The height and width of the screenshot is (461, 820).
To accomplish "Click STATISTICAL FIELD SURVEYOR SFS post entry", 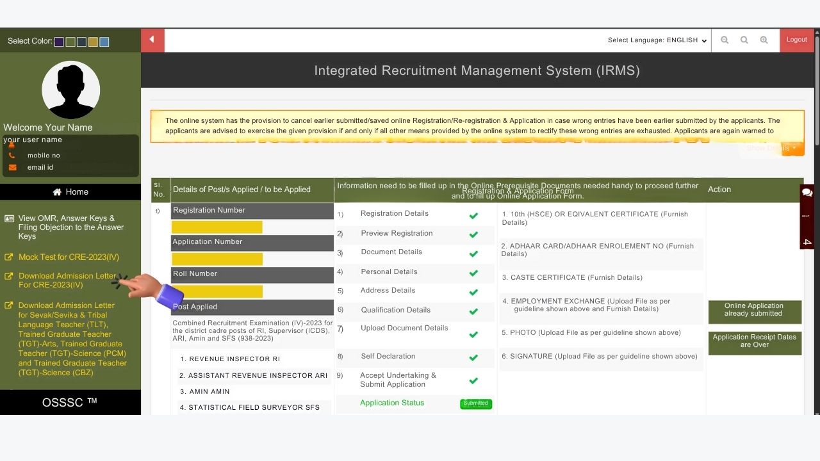I will pyautogui.click(x=249, y=408).
